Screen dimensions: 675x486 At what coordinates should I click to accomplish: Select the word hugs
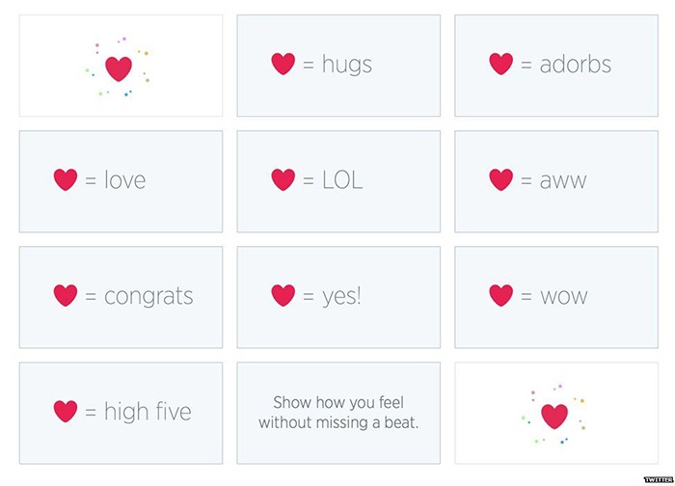point(347,65)
